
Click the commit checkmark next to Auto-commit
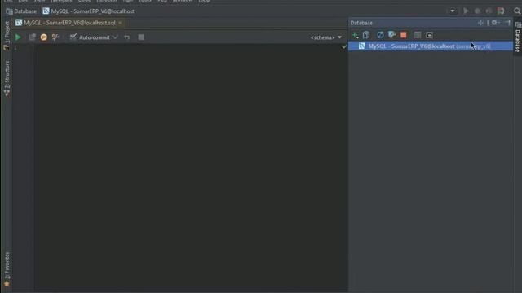[115, 37]
